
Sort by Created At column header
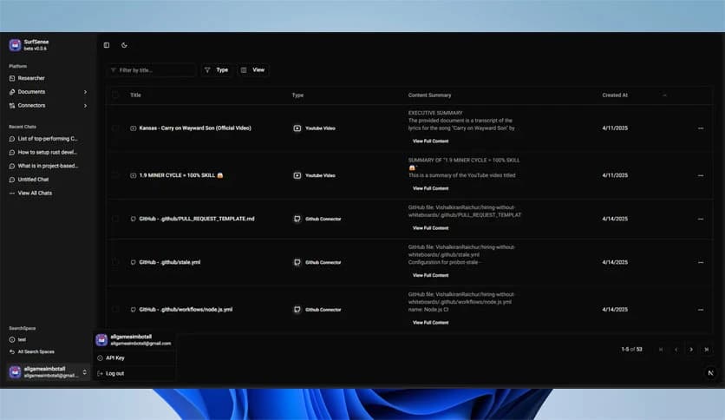pyautogui.click(x=615, y=95)
